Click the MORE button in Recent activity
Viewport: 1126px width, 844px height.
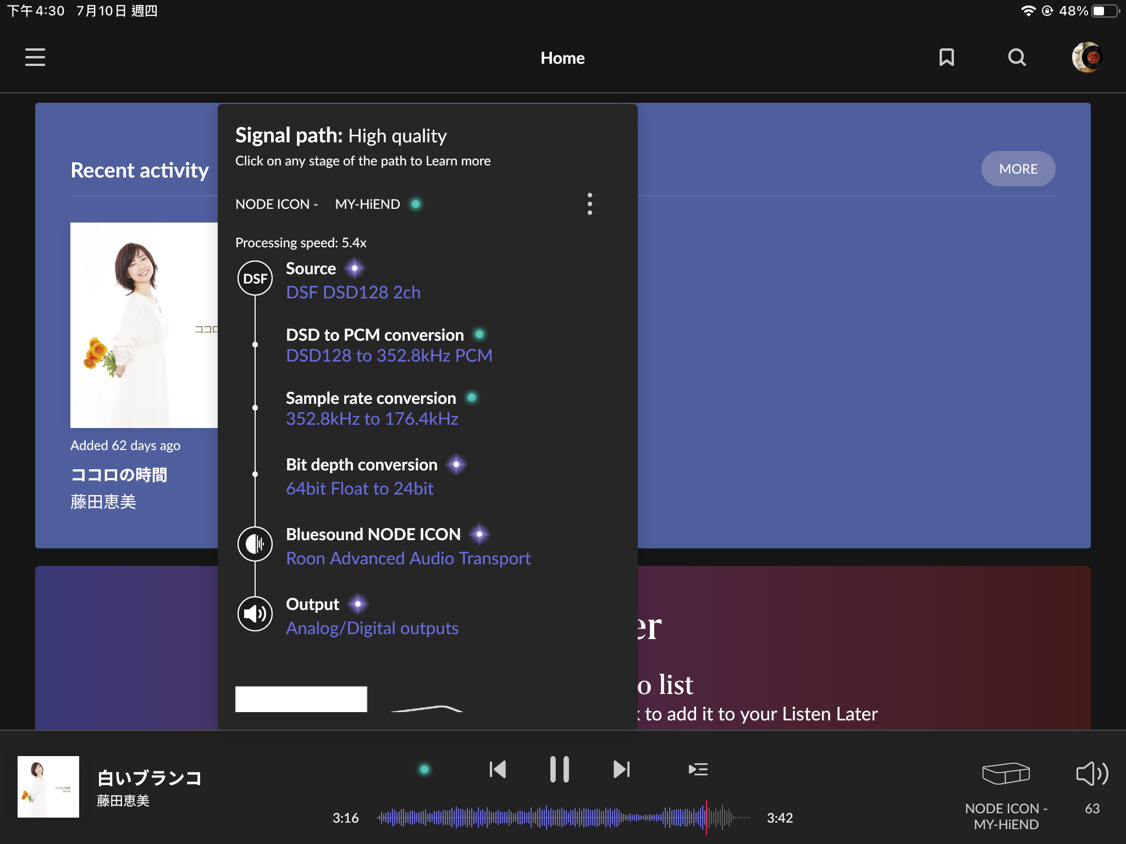(x=1018, y=169)
